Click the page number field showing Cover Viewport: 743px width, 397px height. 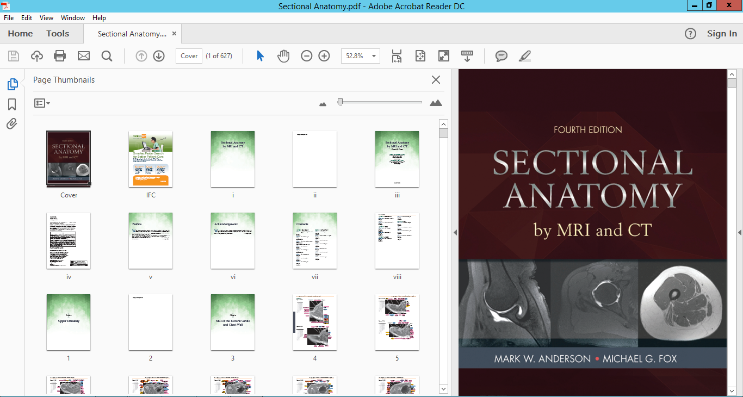pyautogui.click(x=189, y=56)
